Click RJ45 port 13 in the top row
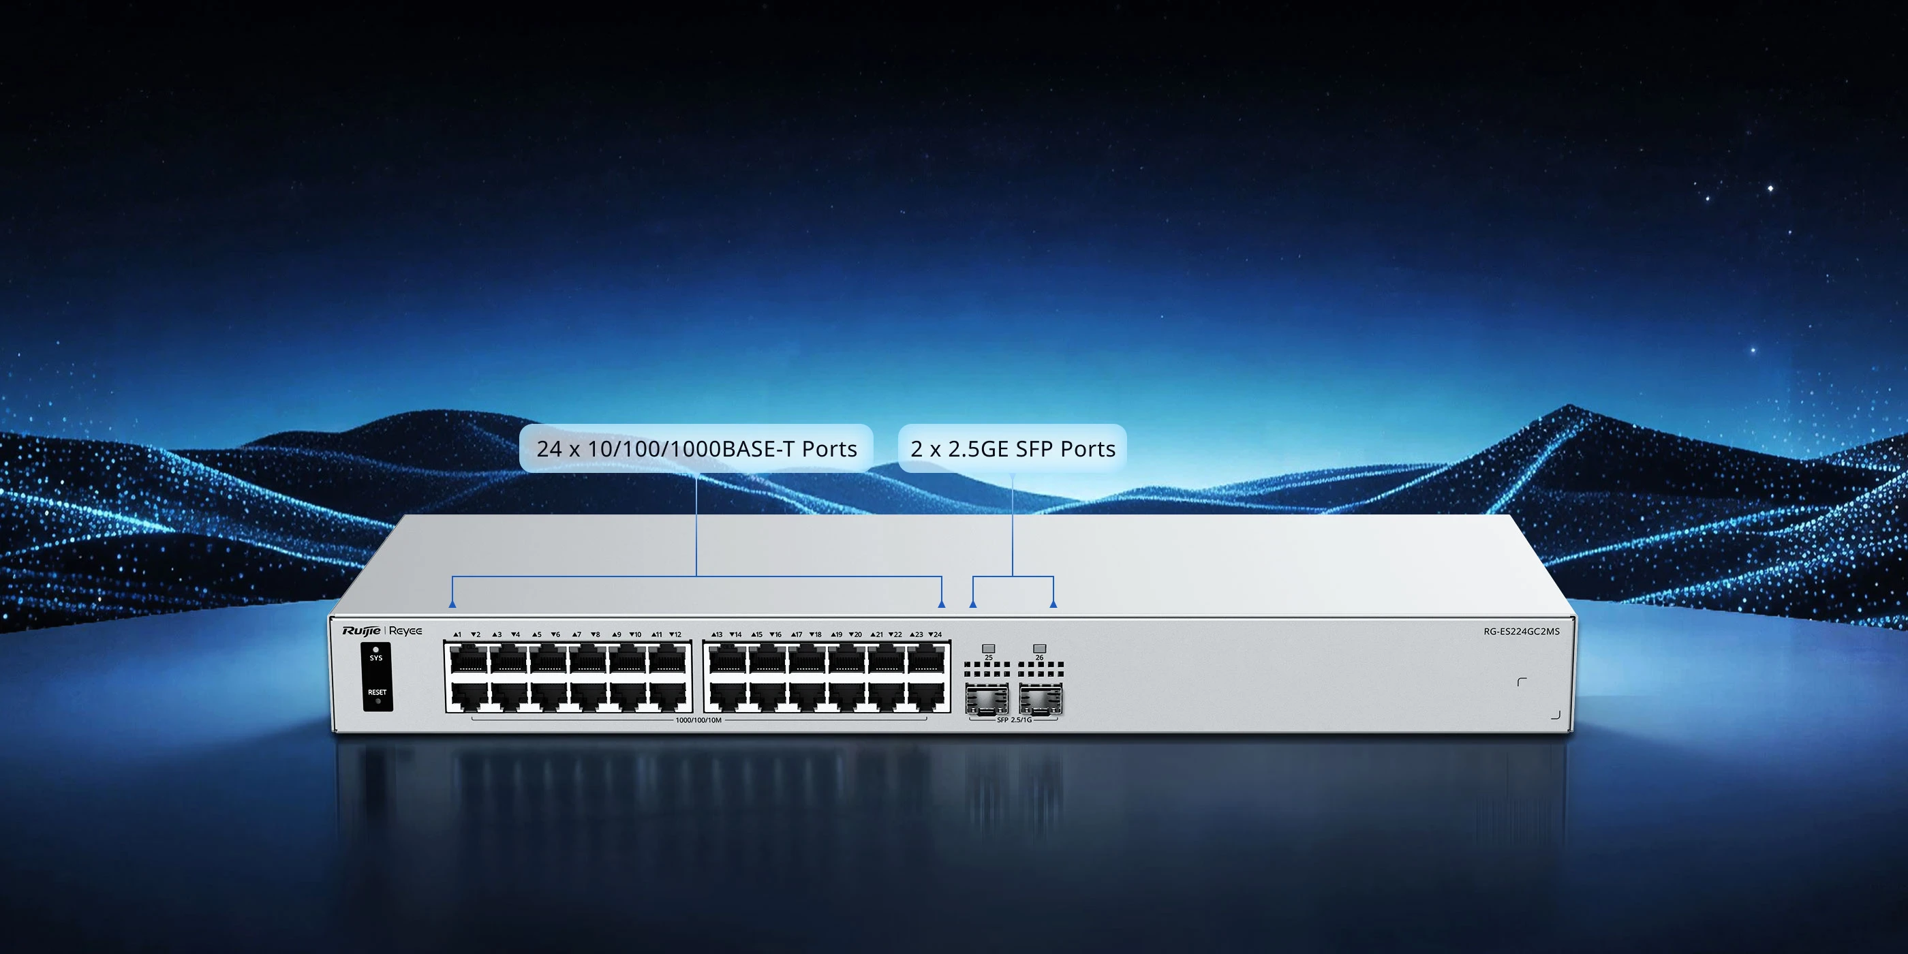This screenshot has height=954, width=1908. (x=727, y=659)
